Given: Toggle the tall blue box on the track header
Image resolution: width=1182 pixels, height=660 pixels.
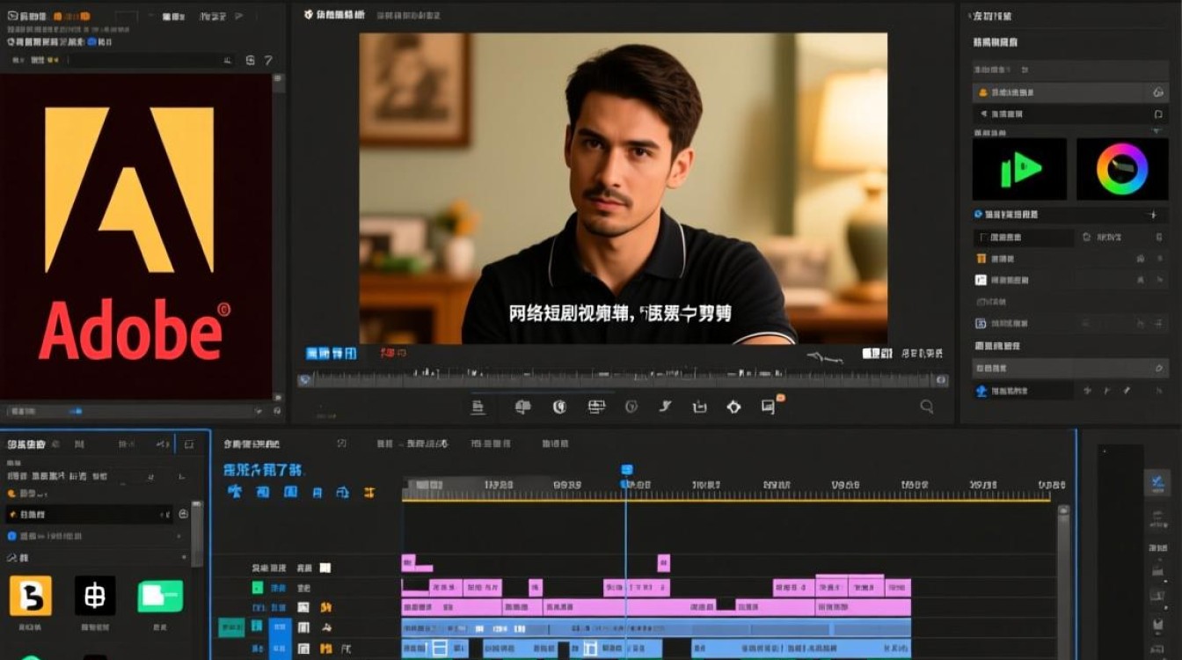Looking at the screenshot, I should [x=280, y=638].
